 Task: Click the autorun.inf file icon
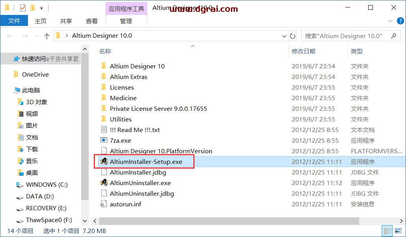point(103,204)
